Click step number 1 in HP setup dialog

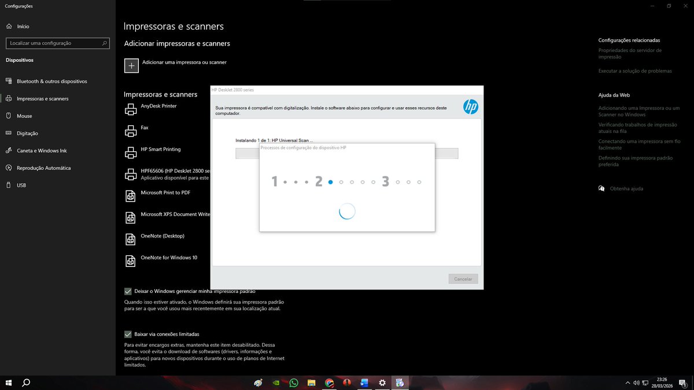click(x=275, y=182)
